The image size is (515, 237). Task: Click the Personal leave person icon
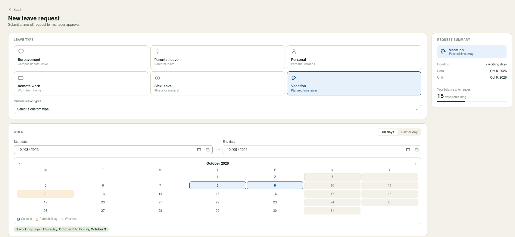click(x=294, y=52)
